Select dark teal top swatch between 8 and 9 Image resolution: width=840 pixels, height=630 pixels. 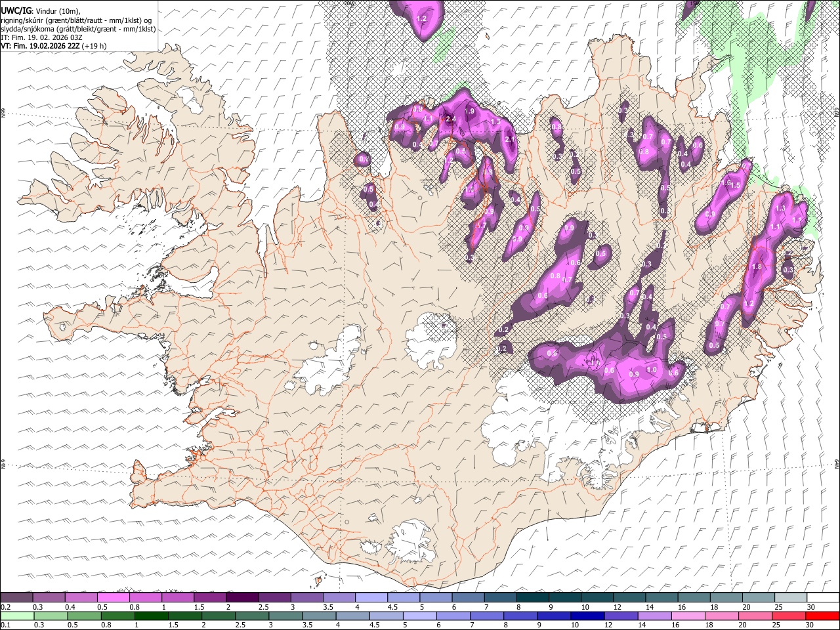pyautogui.click(x=532, y=597)
